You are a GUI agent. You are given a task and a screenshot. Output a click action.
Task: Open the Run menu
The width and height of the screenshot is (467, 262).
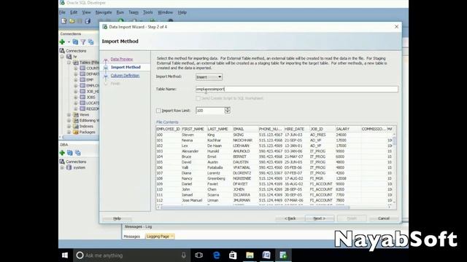120,12
